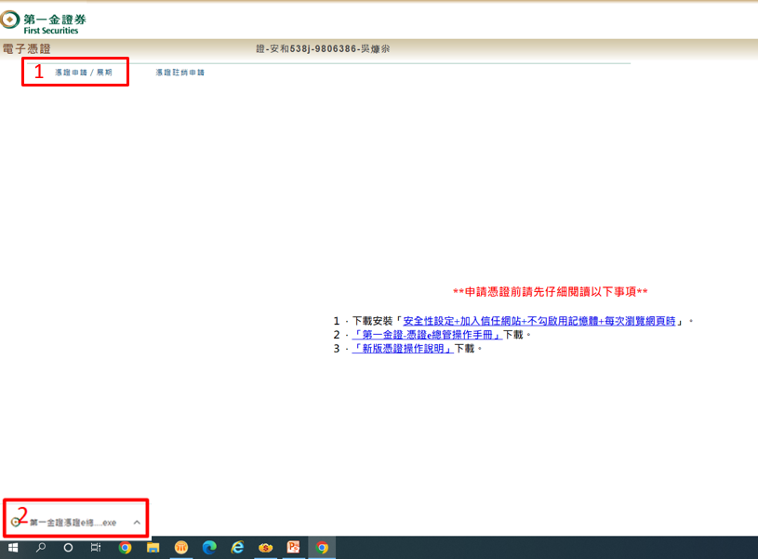Launch File Explorer from the taskbar
The width and height of the screenshot is (758, 559).
pyautogui.click(x=153, y=548)
